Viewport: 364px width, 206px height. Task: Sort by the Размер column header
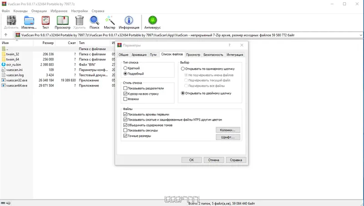[x=44, y=43]
